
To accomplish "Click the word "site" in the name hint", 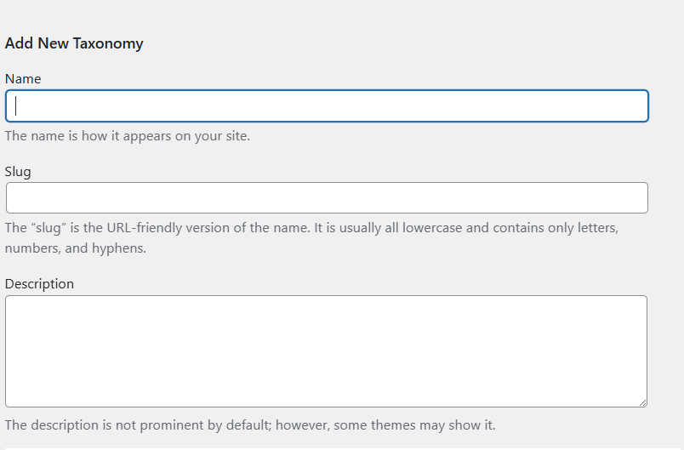I will tap(236, 136).
